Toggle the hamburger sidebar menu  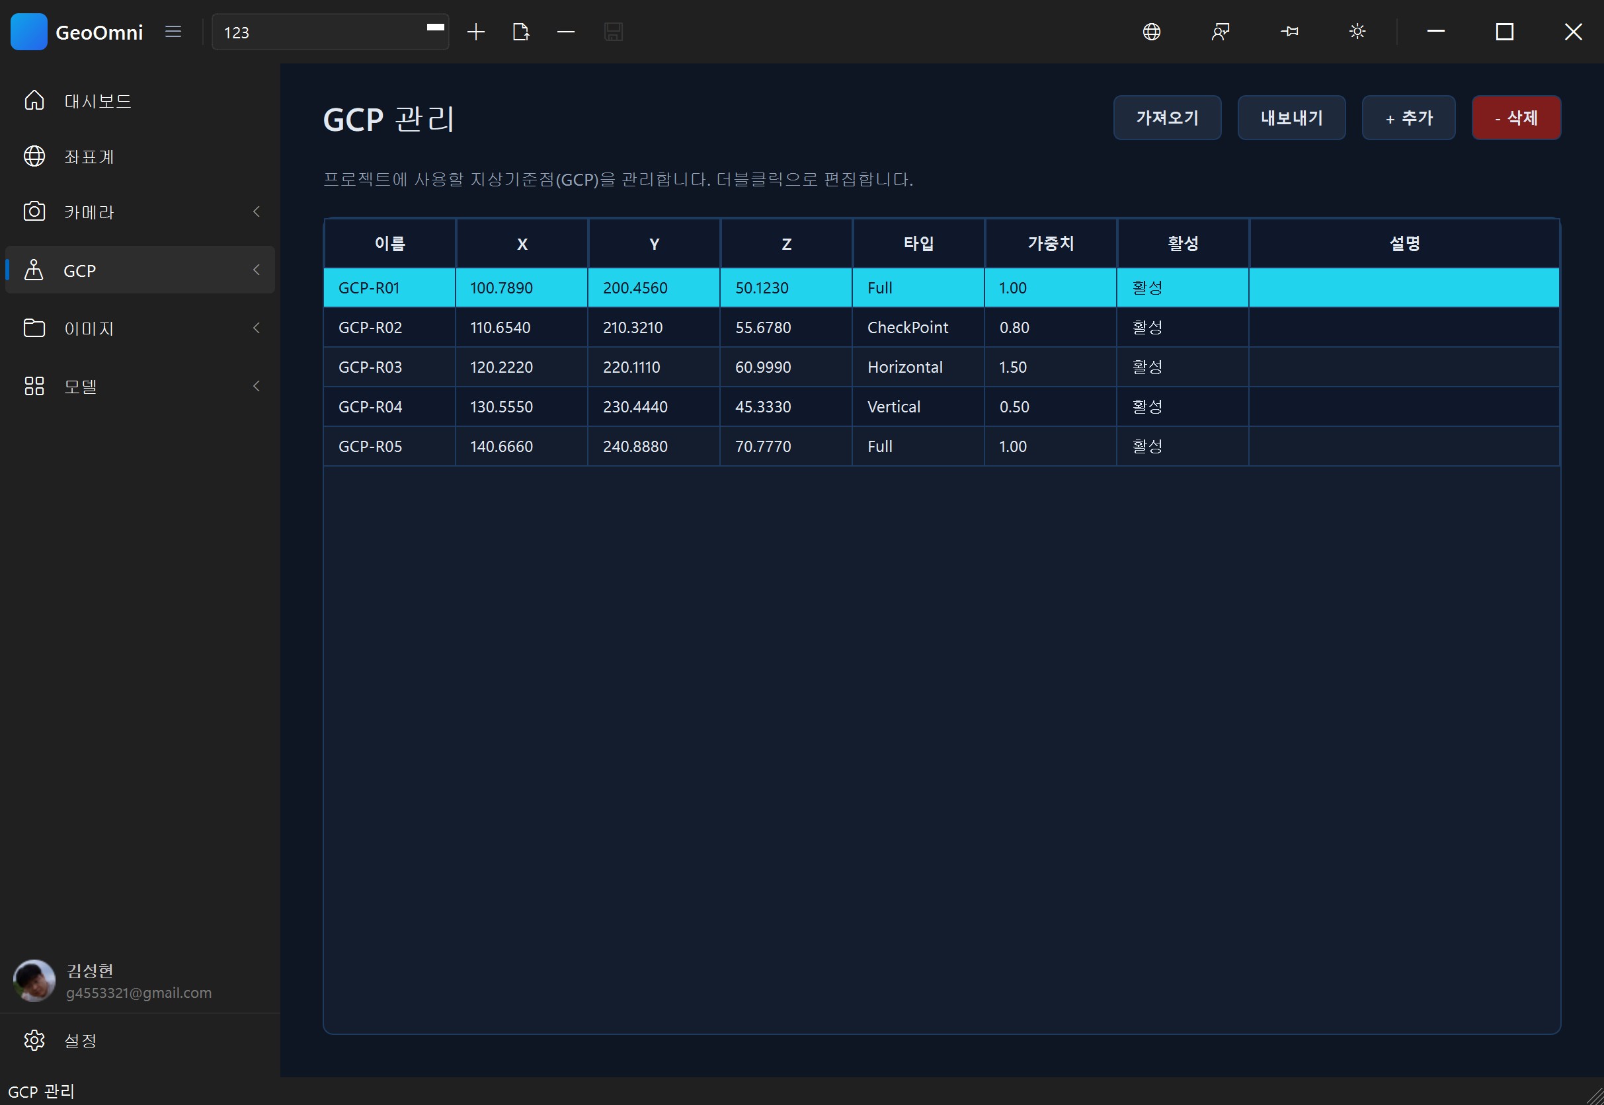point(173,32)
